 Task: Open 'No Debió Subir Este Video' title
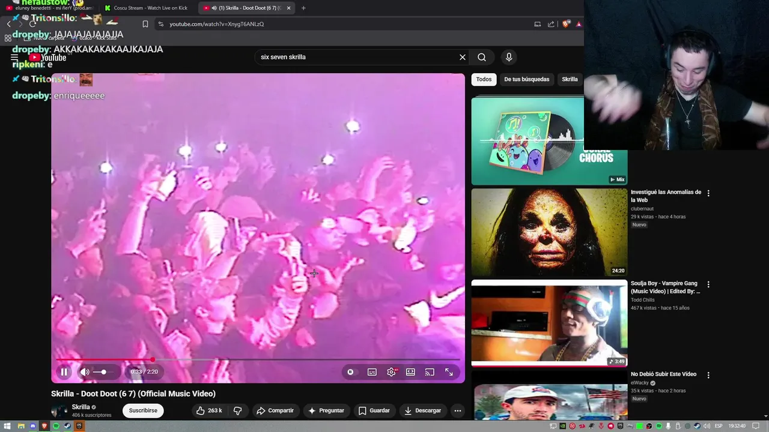(x=663, y=374)
